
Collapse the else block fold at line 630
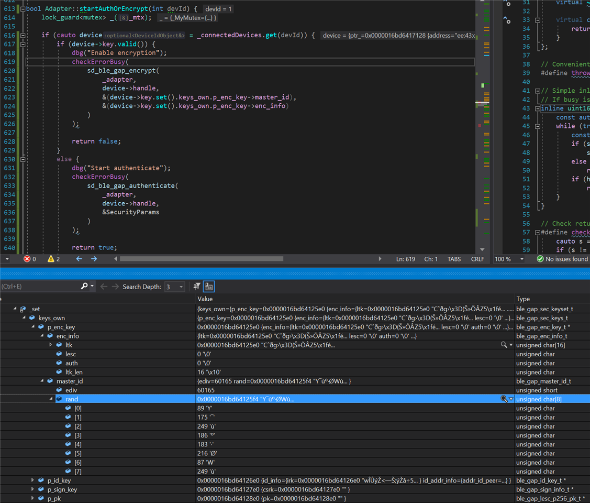[x=23, y=159]
